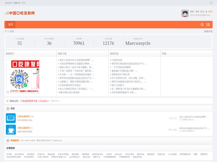Image resolution: width=217 pixels, height=162 pixels.
Task: Open reply 一个27岁结巴的感悟
Action: [x=121, y=67]
